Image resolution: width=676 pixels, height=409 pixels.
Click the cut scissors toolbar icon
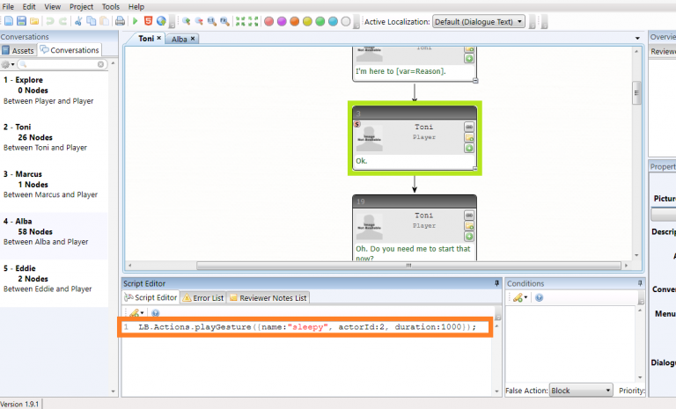tap(78, 21)
